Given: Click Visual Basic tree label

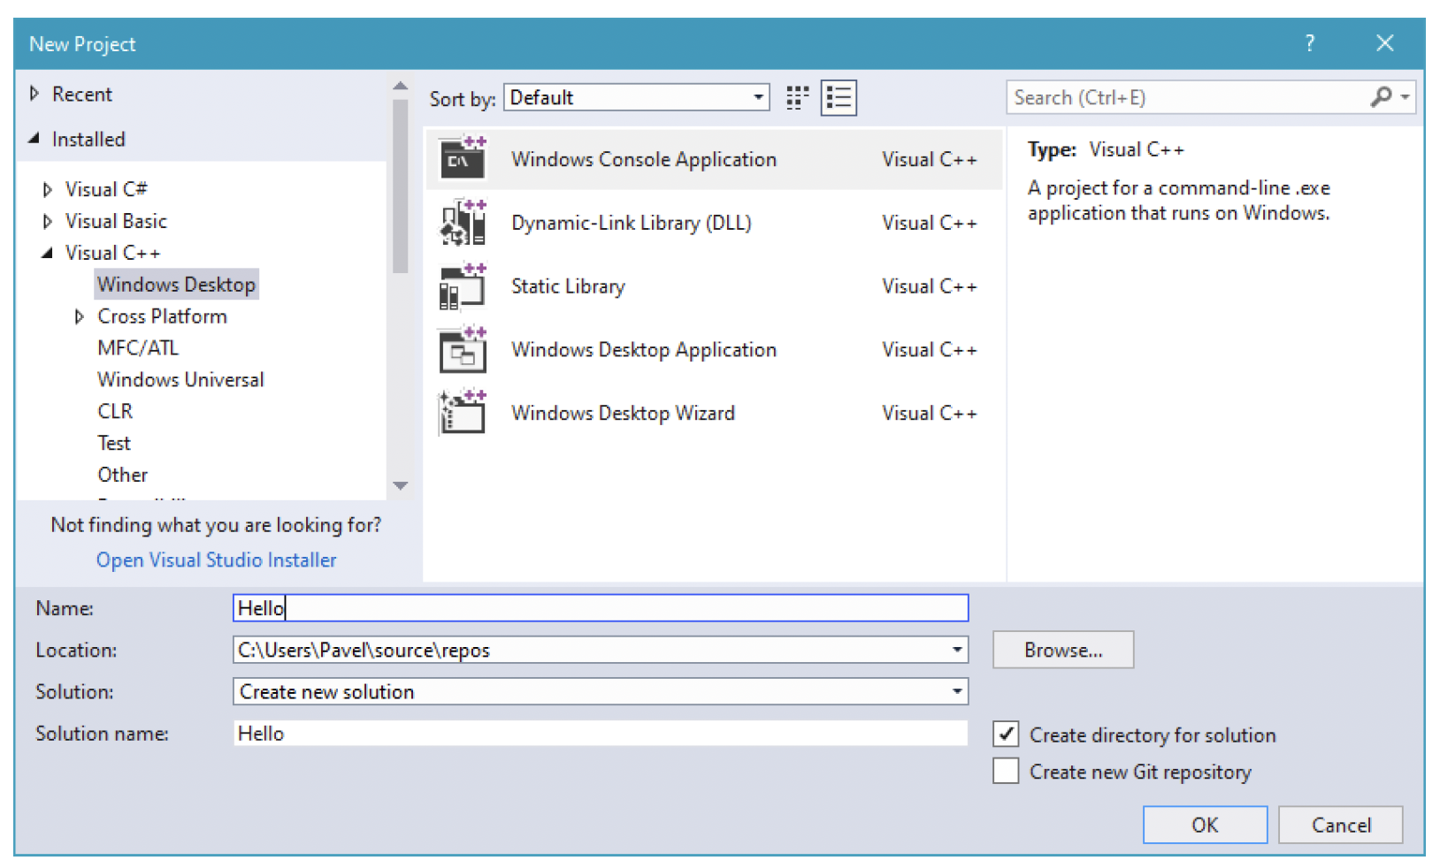Looking at the screenshot, I should point(116,221).
